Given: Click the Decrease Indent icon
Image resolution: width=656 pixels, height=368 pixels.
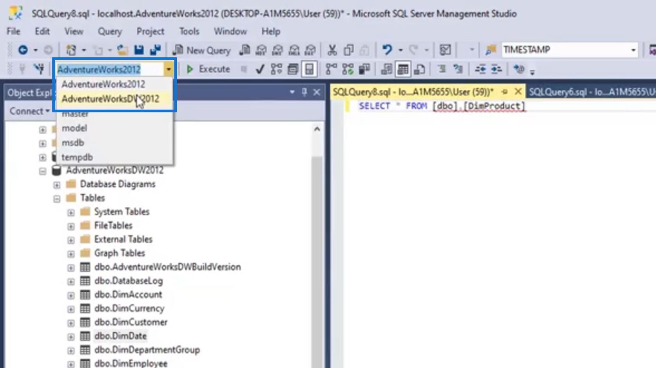Looking at the screenshot, I should point(480,69).
